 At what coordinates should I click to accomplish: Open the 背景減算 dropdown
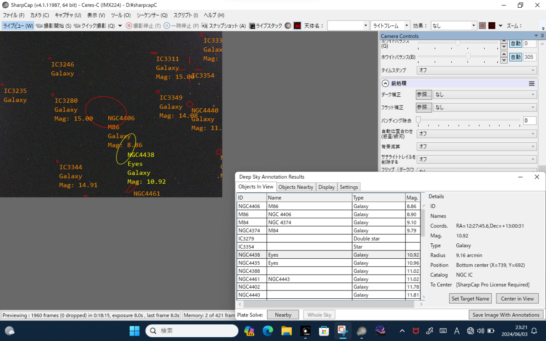(x=476, y=146)
